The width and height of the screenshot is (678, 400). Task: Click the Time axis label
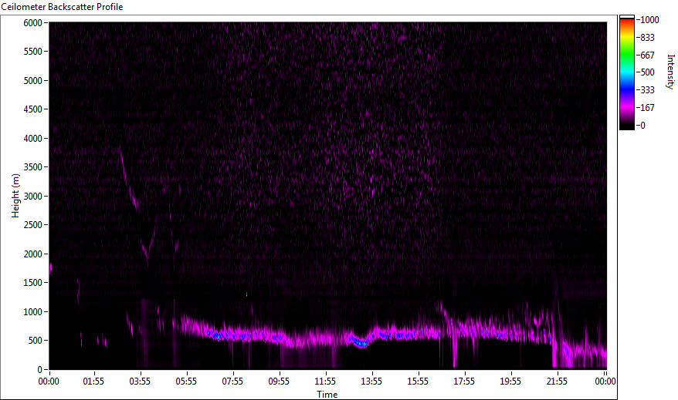[327, 395]
